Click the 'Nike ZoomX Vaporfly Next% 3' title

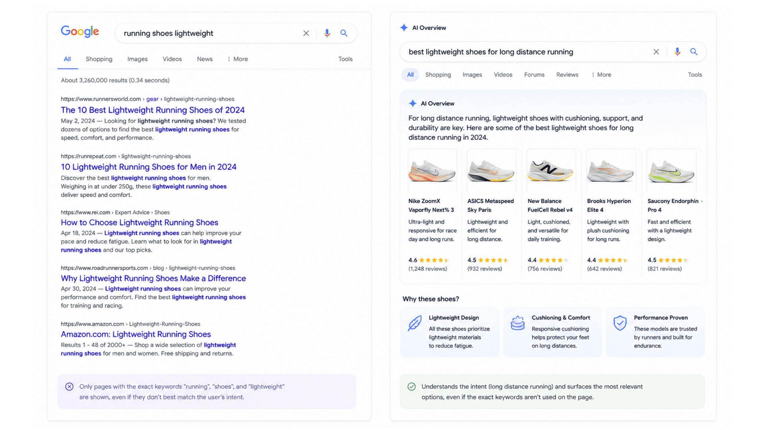point(431,205)
